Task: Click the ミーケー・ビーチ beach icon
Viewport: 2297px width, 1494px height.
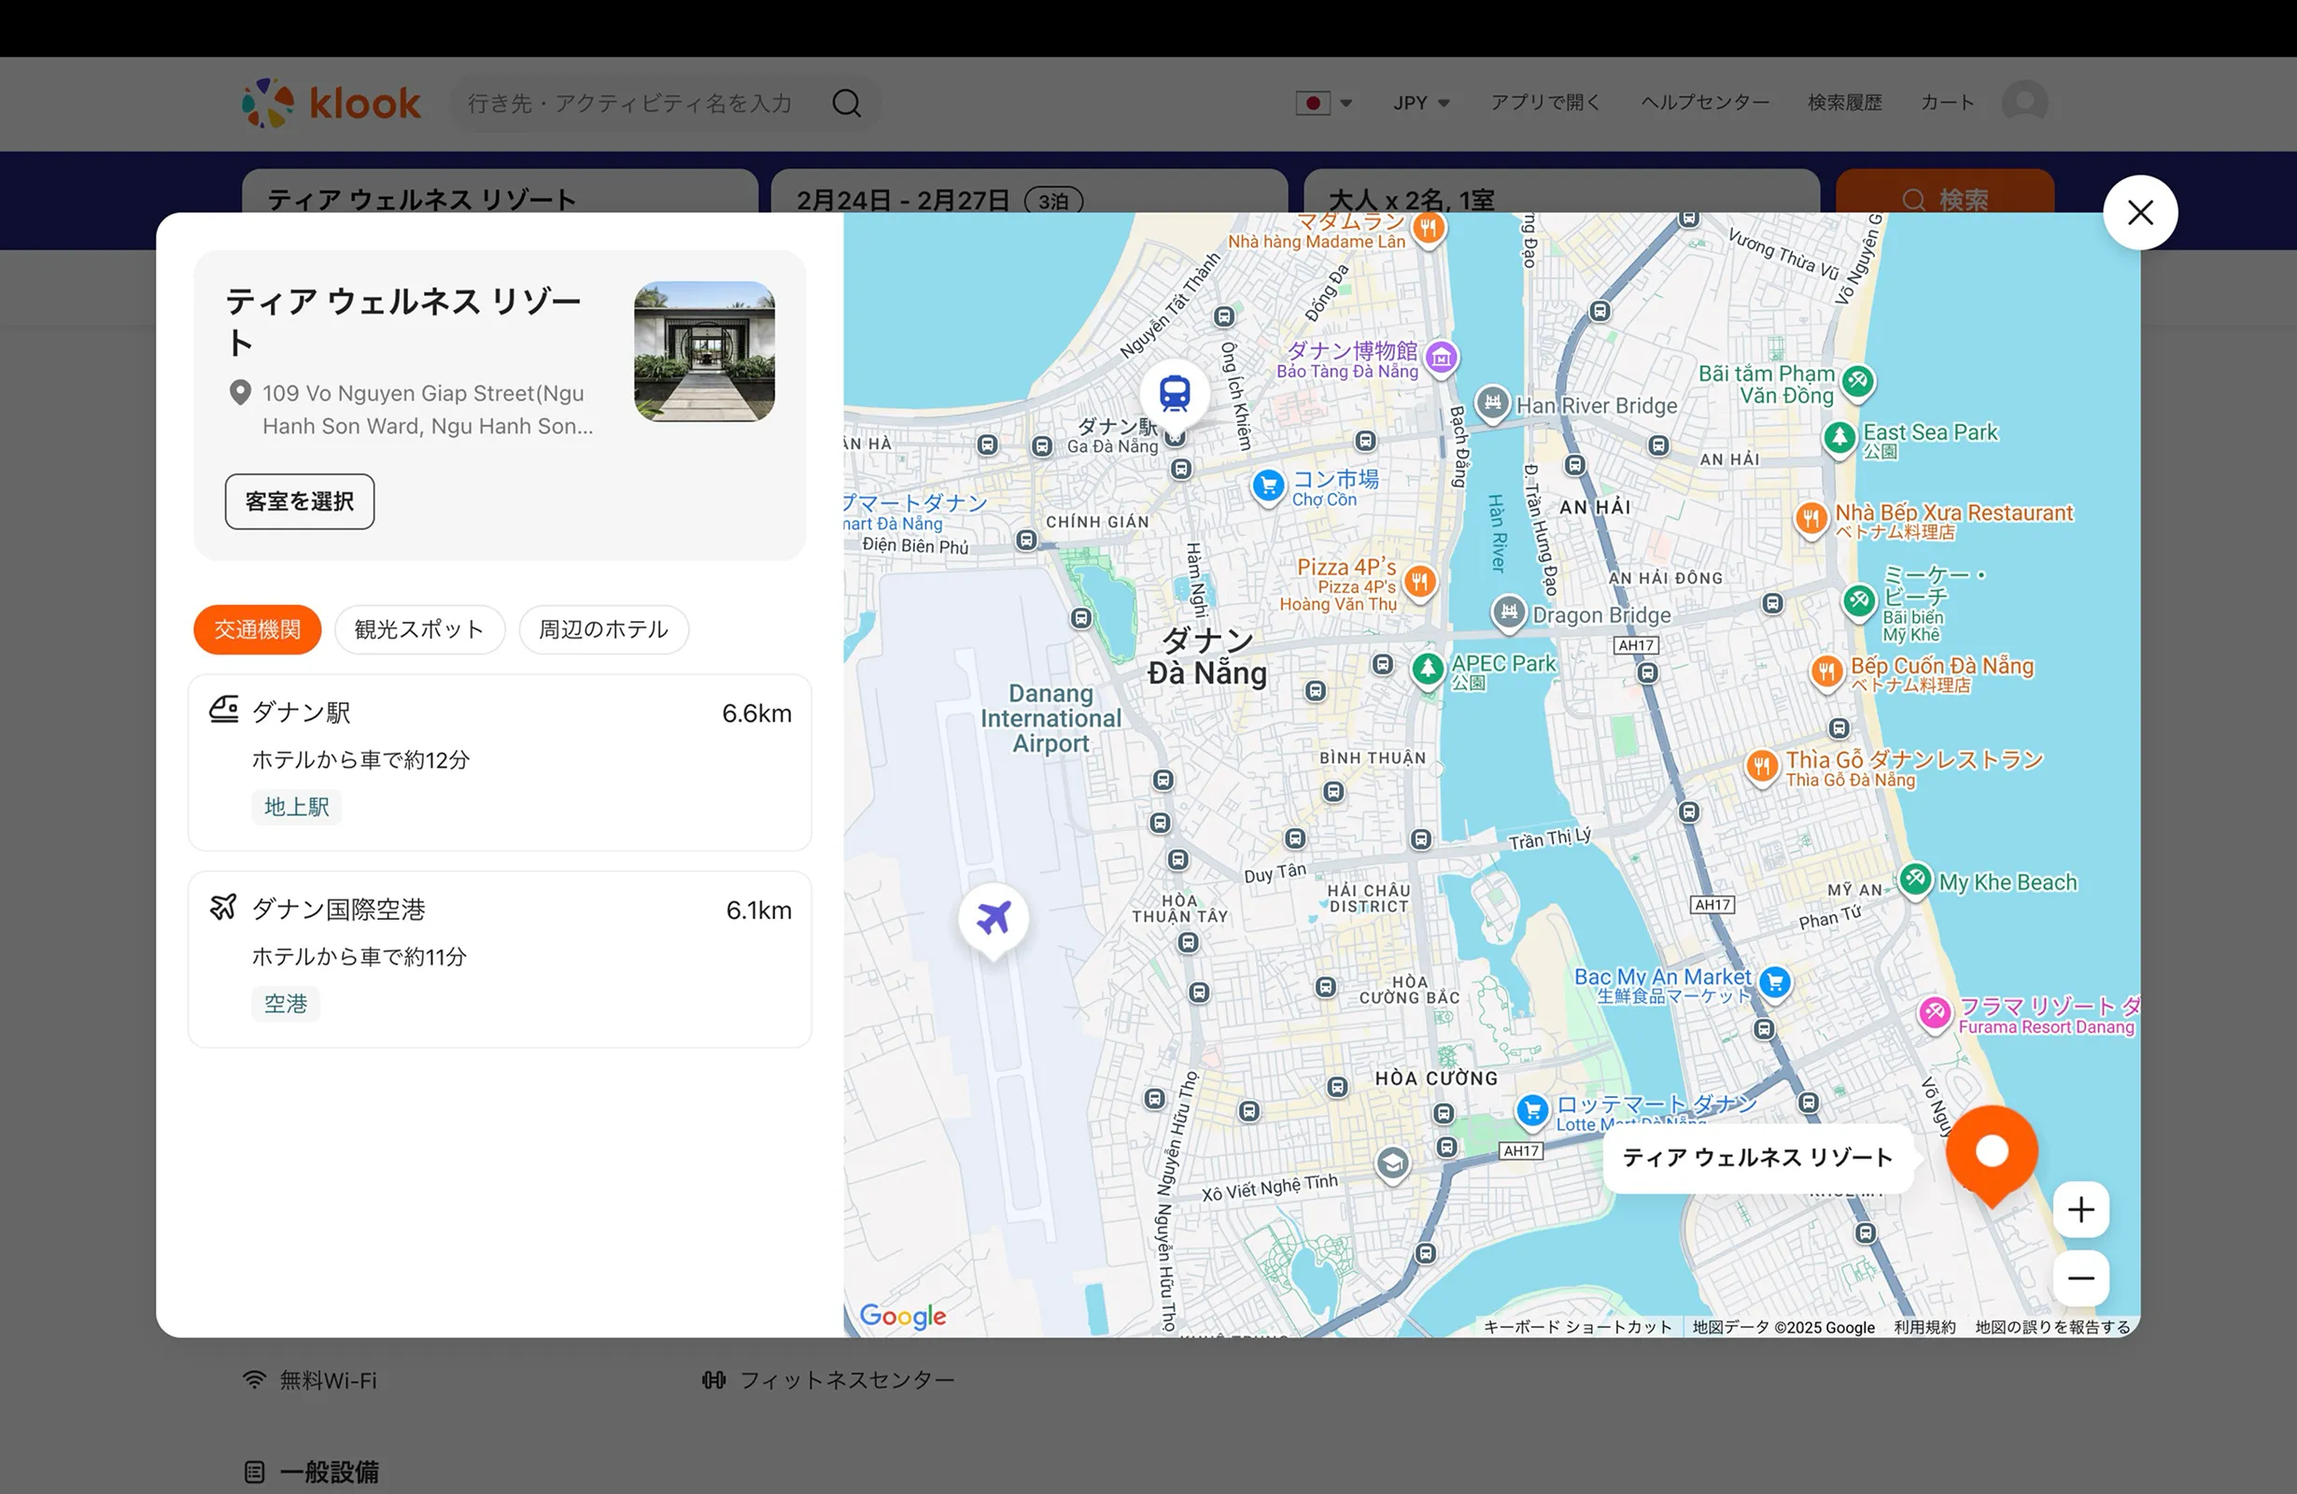Action: tap(1859, 601)
